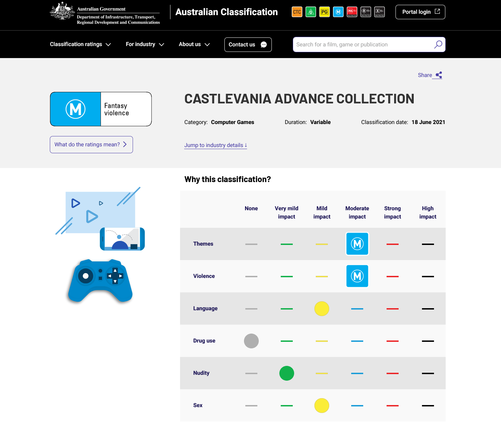Click the Contact us nav item
Image resolution: width=501 pixels, height=426 pixels.
click(248, 45)
